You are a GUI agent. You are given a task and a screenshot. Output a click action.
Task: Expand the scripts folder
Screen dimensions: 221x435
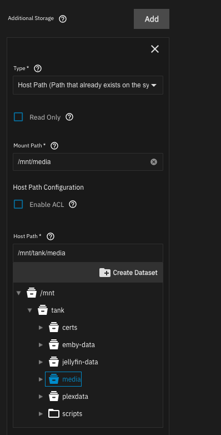coord(41,414)
